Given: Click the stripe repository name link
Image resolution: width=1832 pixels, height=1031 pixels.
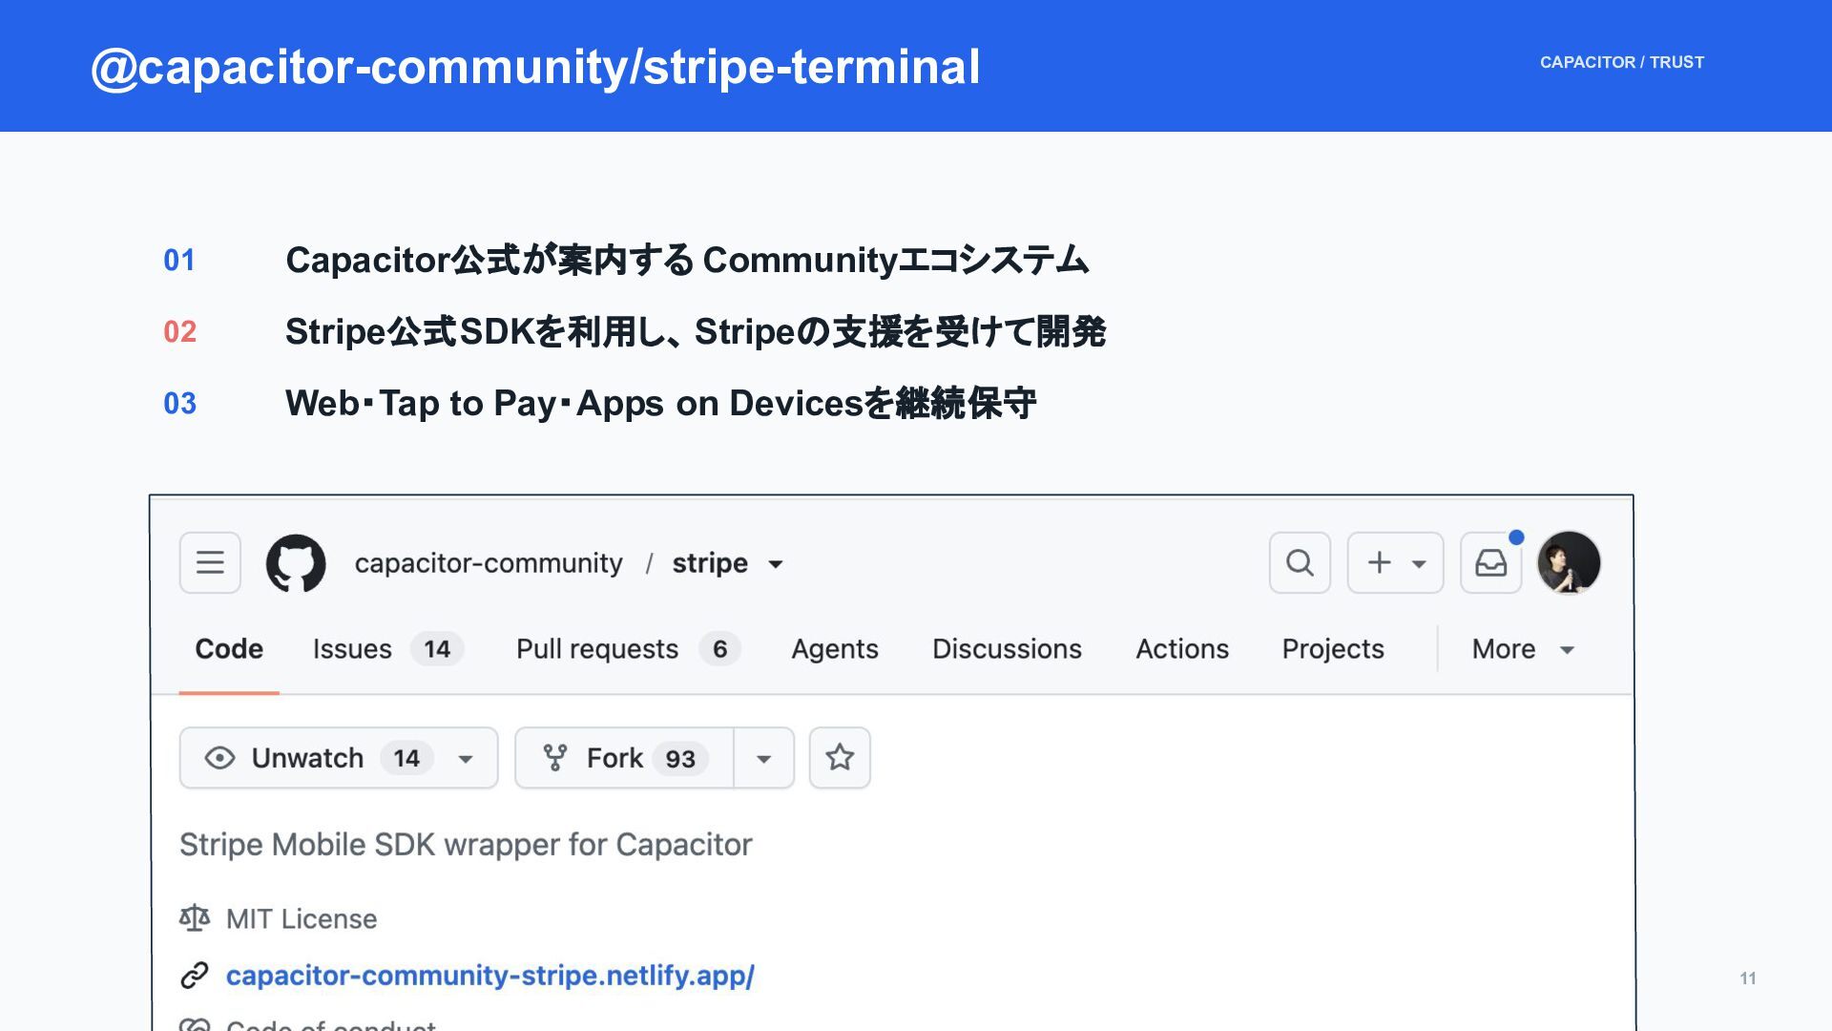Looking at the screenshot, I should pos(710,563).
